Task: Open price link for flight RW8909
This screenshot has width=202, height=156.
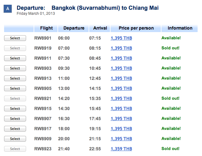Action: pyautogui.click(x=121, y=139)
